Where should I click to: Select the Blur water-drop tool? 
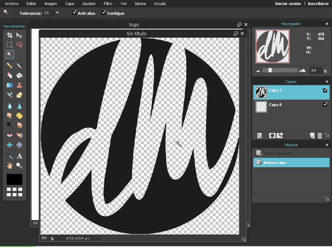[x=10, y=106]
